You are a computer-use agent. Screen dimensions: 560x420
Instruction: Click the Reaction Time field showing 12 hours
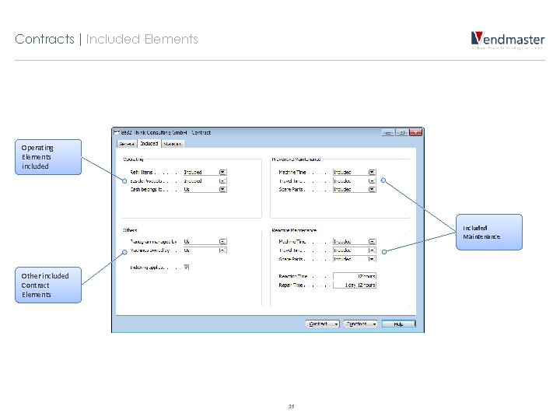pyautogui.click(x=355, y=276)
